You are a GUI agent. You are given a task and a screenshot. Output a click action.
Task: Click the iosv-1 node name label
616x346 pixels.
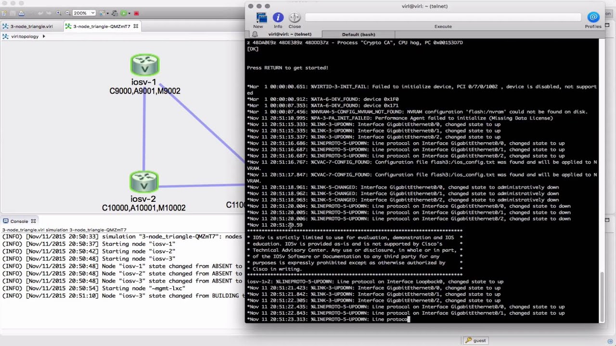tap(144, 82)
